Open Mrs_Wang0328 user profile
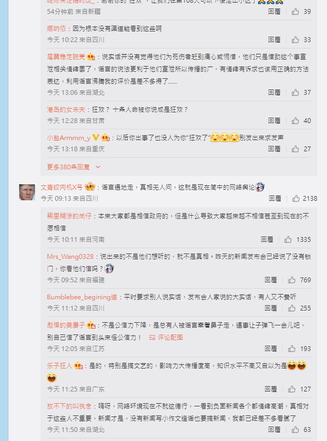Image resolution: width=327 pixels, height=441 pixels. [70, 257]
